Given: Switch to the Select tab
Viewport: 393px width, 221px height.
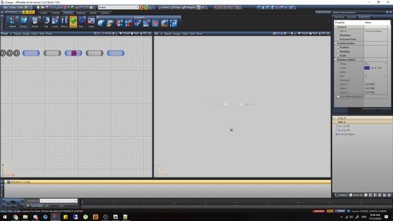Looking at the screenshot, I should (x=93, y=12).
